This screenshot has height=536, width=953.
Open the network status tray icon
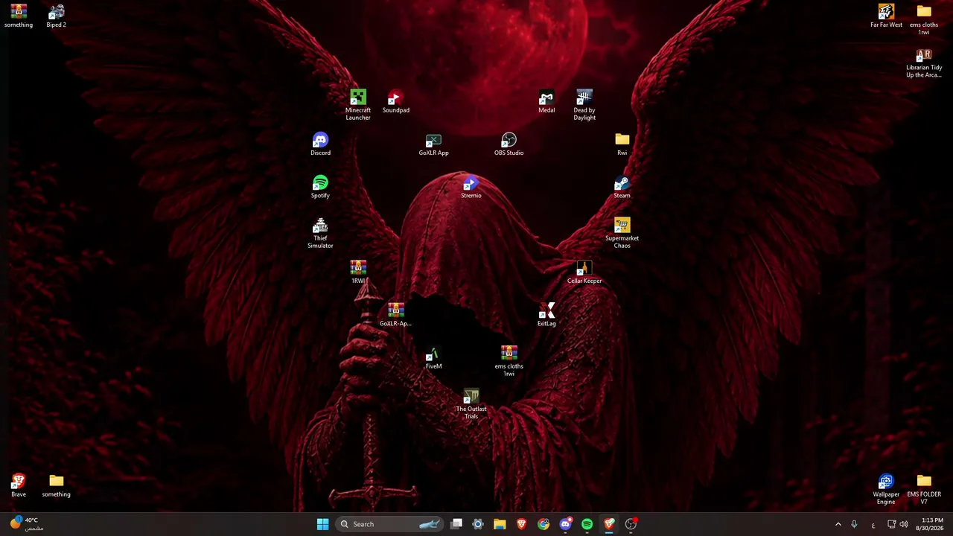pyautogui.click(x=891, y=524)
